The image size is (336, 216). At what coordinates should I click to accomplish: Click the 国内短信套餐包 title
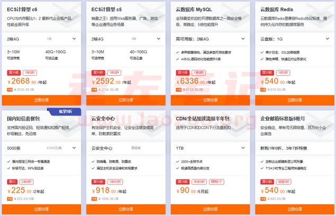click(23, 119)
